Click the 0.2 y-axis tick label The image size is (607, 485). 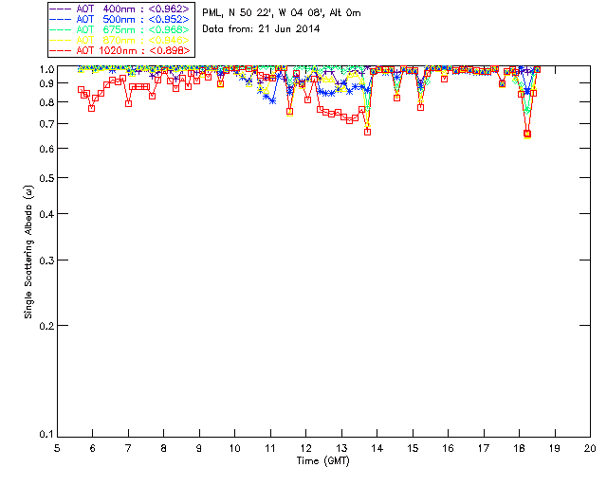(46, 326)
